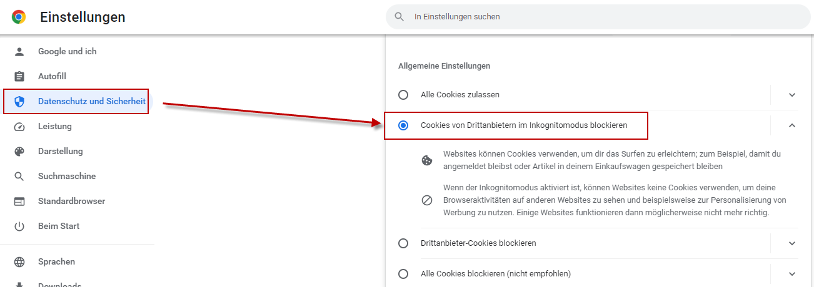Expand Alle Cookies blockieren details chevron

tap(792, 273)
